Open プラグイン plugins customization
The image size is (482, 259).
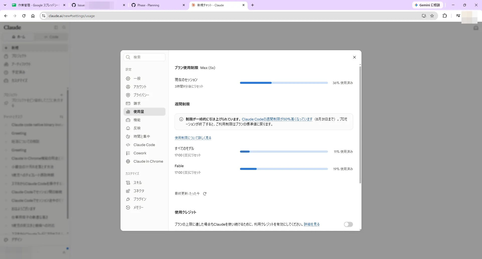(x=144, y=199)
